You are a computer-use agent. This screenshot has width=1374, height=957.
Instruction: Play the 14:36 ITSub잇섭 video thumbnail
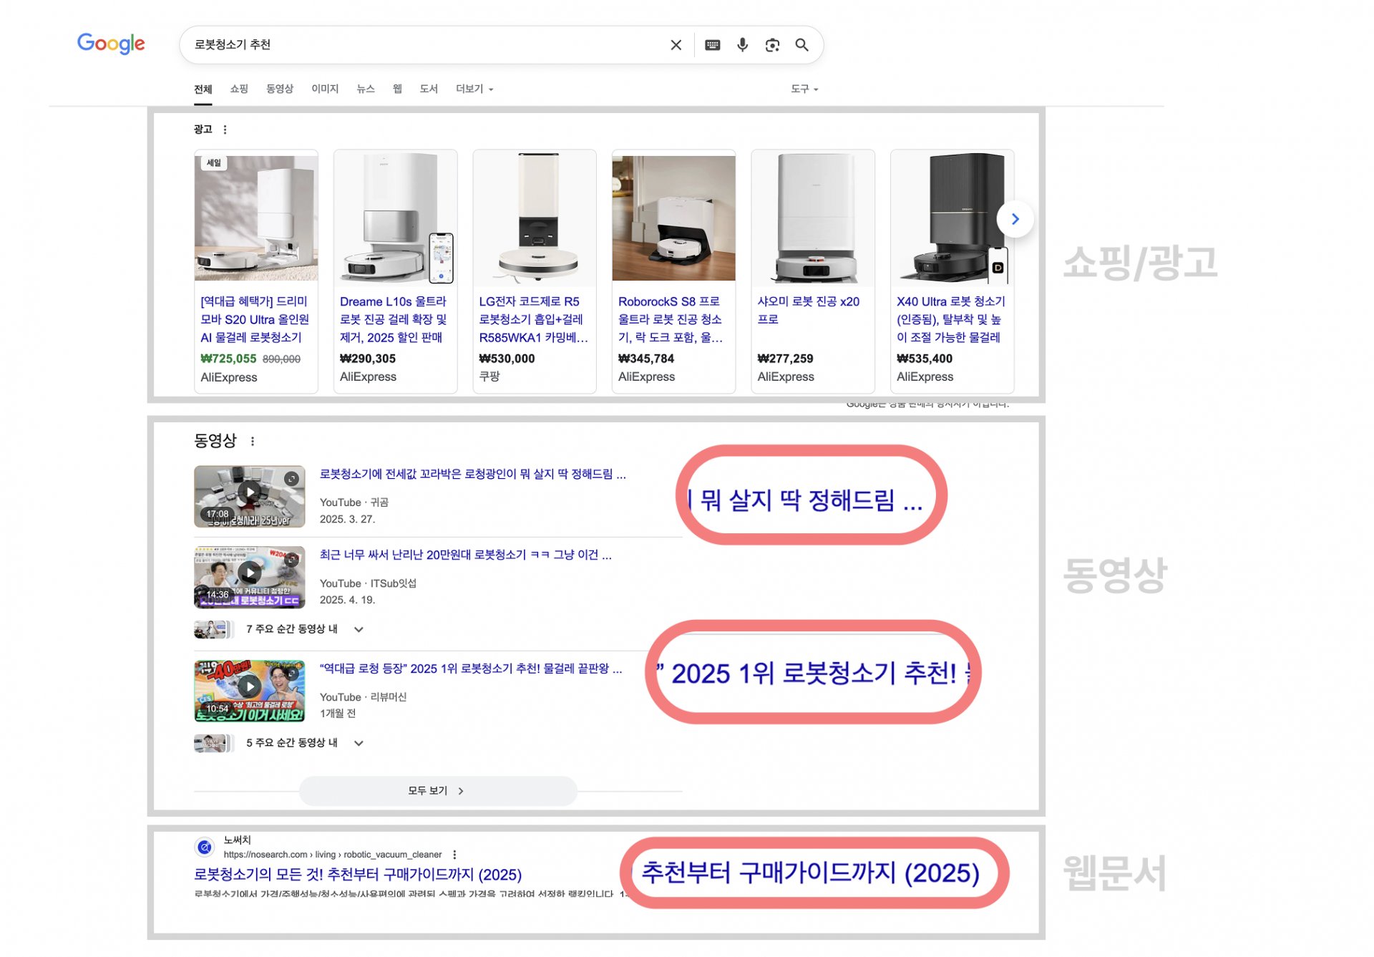point(249,577)
